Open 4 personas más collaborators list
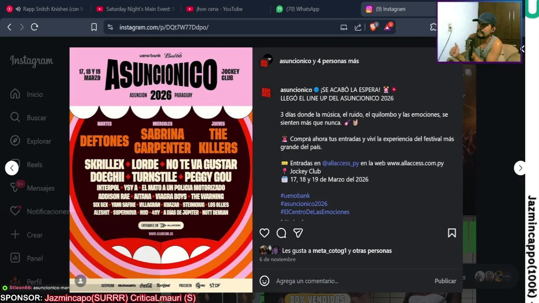The image size is (539, 303). (338, 61)
